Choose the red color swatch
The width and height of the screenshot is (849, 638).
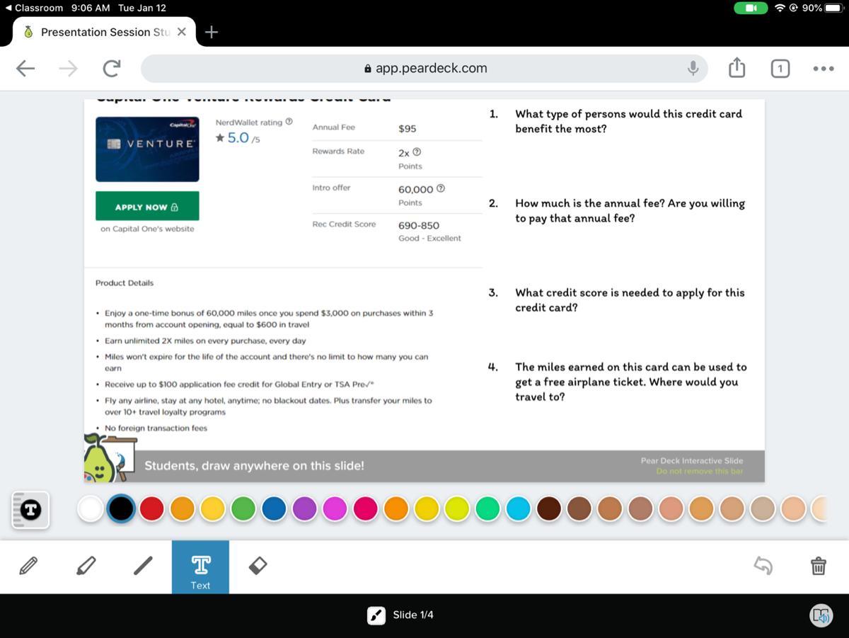(151, 509)
